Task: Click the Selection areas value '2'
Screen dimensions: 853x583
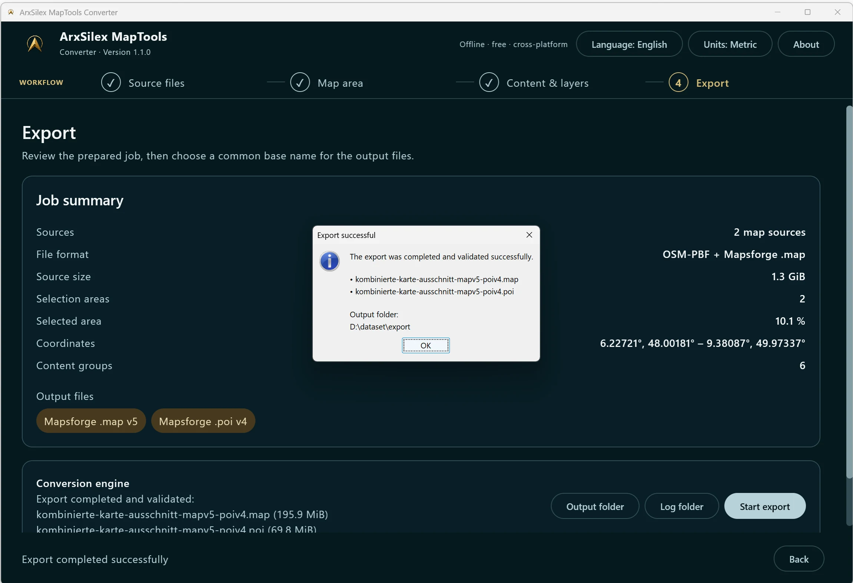Action: [802, 299]
